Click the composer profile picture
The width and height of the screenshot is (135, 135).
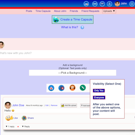2,45
